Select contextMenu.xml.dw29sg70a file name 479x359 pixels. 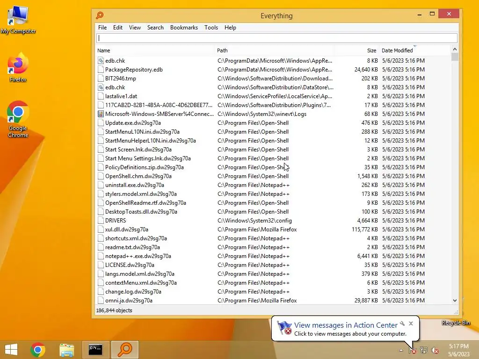point(141,282)
